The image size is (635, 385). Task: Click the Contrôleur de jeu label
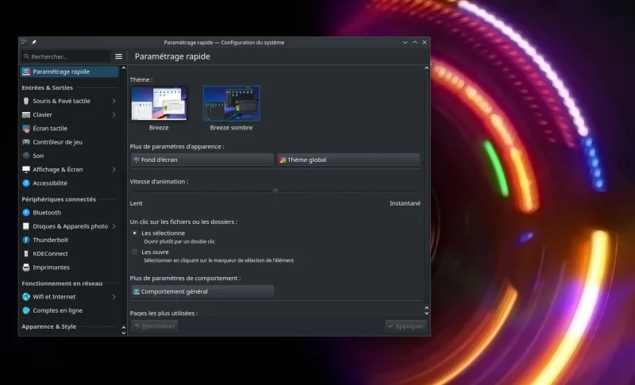(57, 142)
